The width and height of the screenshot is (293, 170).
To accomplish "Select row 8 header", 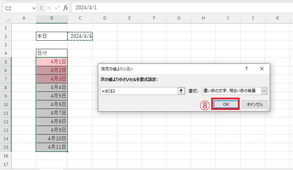I will click(5, 87).
